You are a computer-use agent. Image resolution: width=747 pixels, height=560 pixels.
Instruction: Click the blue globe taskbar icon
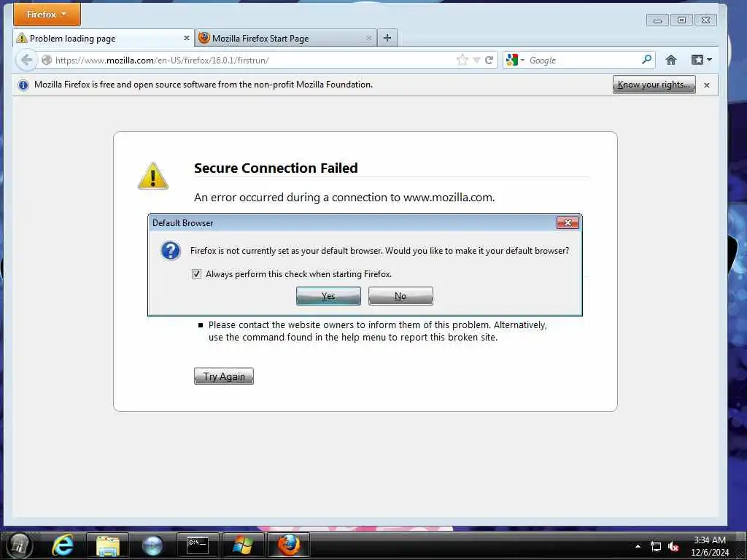pos(152,545)
